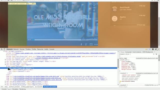Open the options_icons_mini.png image link
Screen dimensions: 160x90
37,79
